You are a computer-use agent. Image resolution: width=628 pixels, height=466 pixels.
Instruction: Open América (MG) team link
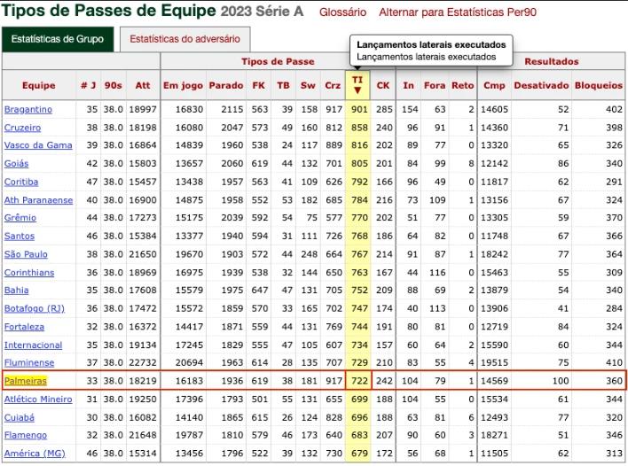point(35,454)
